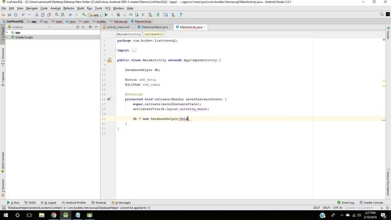Click the Redo arrow icon

point(29,15)
